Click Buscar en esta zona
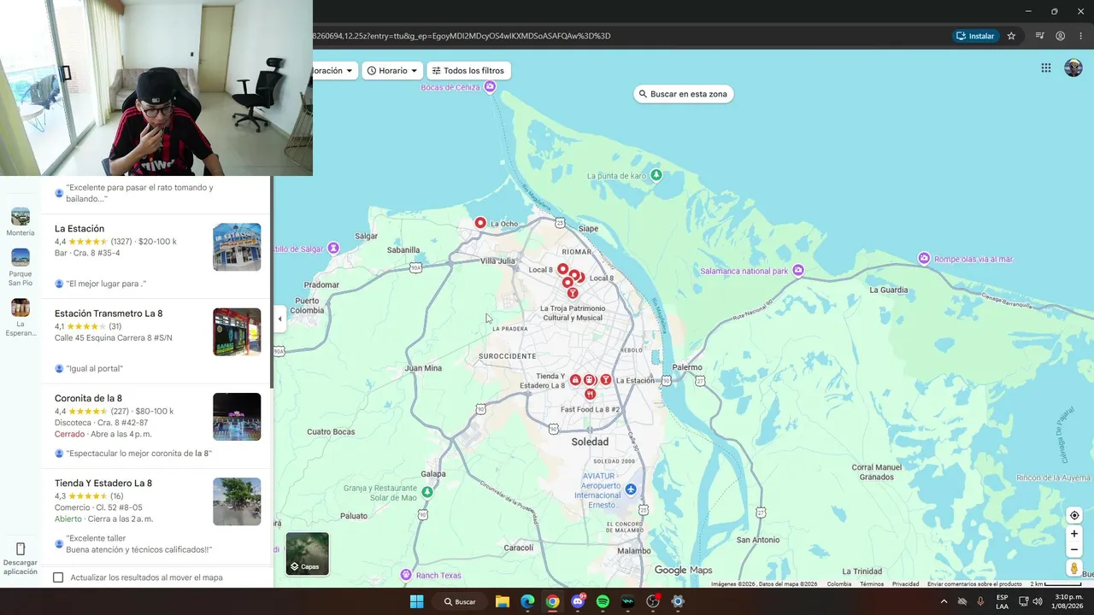This screenshot has width=1094, height=615. (x=684, y=94)
